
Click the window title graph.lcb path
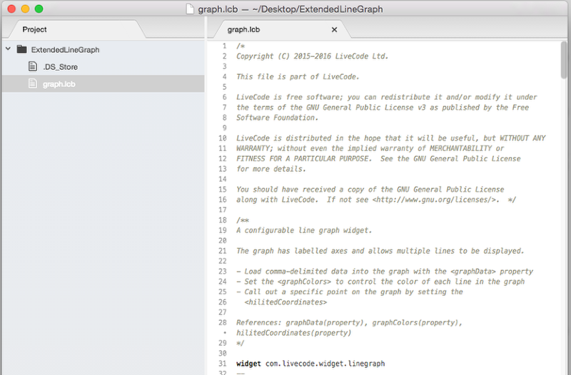(x=290, y=9)
